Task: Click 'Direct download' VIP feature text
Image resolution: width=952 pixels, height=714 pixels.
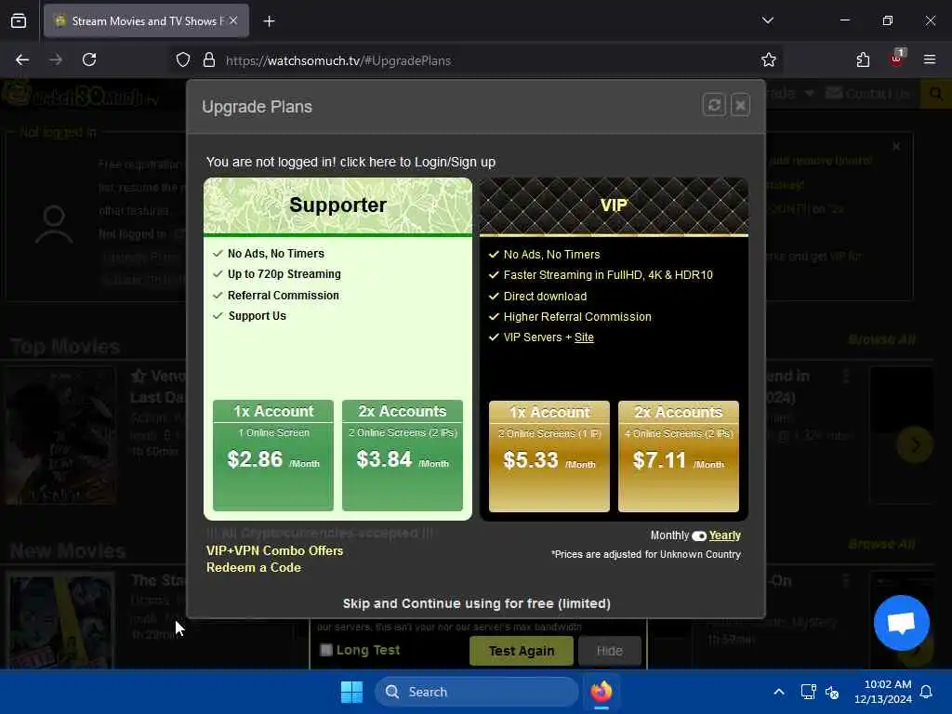Action: (x=545, y=297)
